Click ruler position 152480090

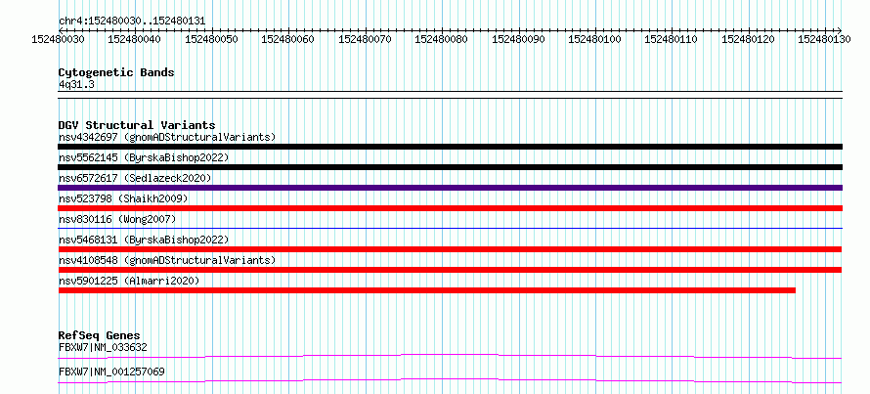518,39
